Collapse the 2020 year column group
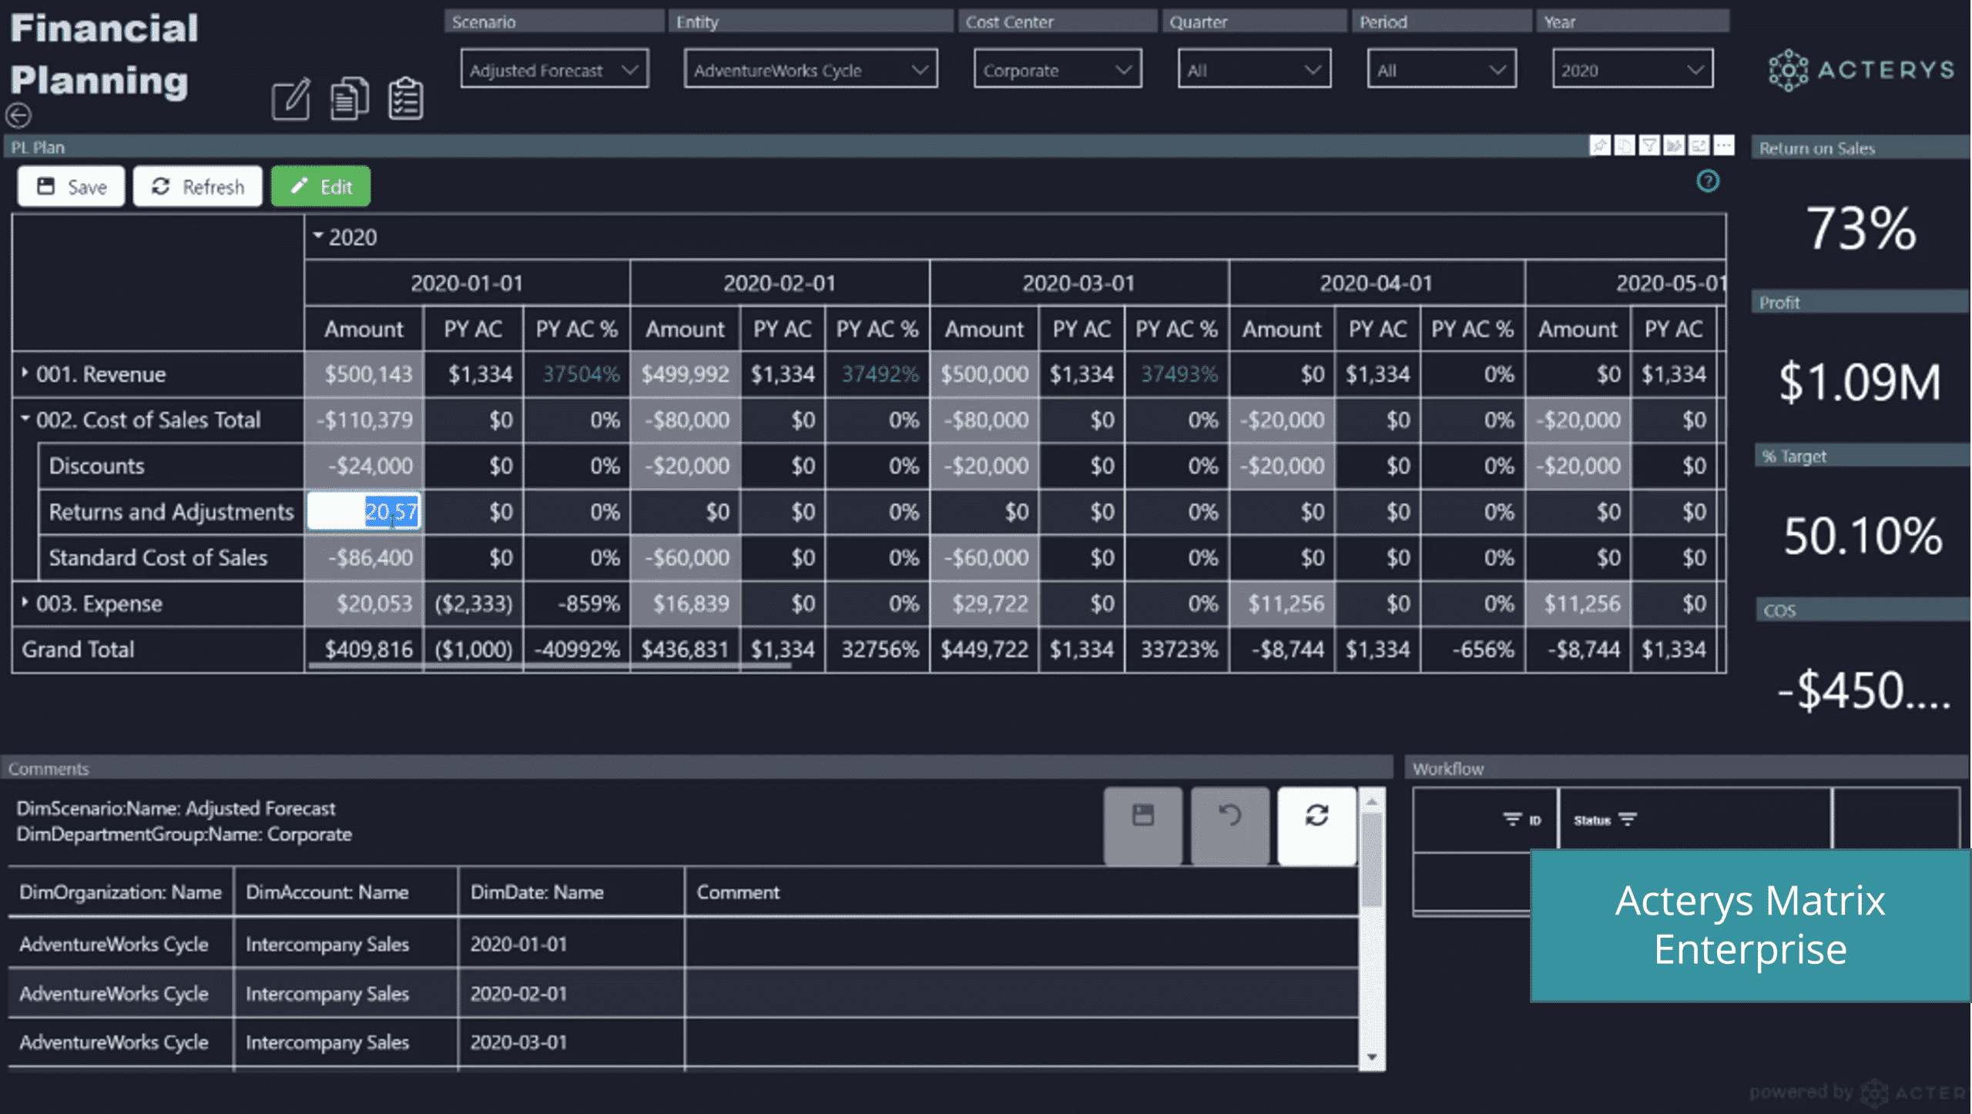 click(318, 236)
